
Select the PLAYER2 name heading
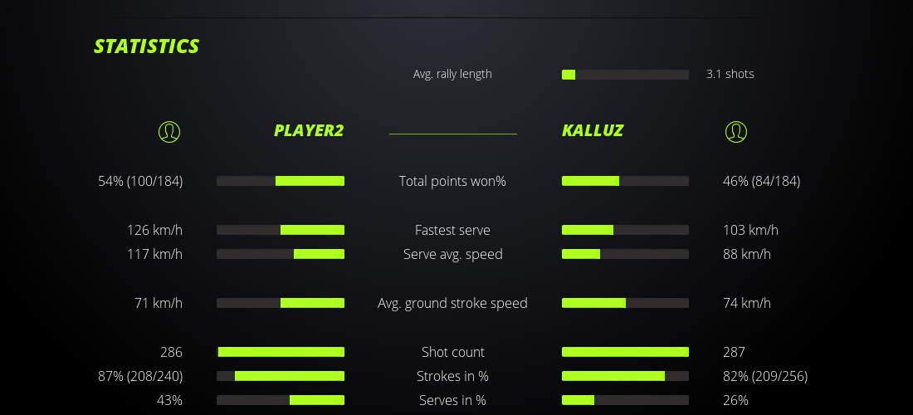point(309,130)
